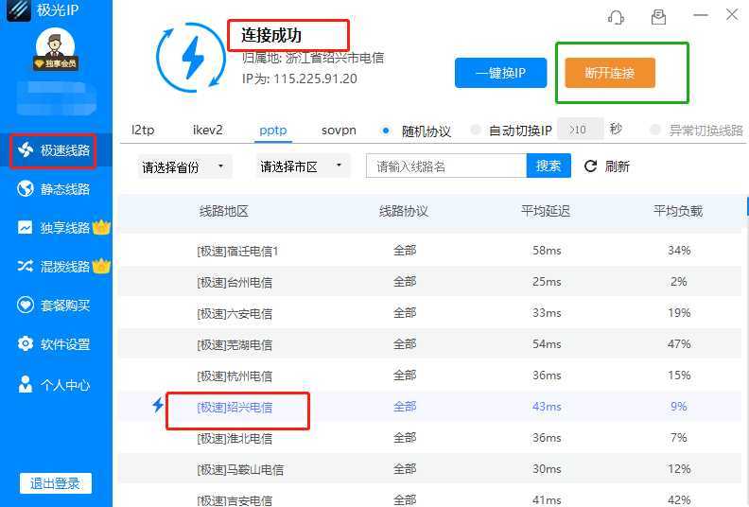749x507 pixels.
Task: Select the [极速]马鞍山电信 line row
Action: pyautogui.click(x=430, y=469)
